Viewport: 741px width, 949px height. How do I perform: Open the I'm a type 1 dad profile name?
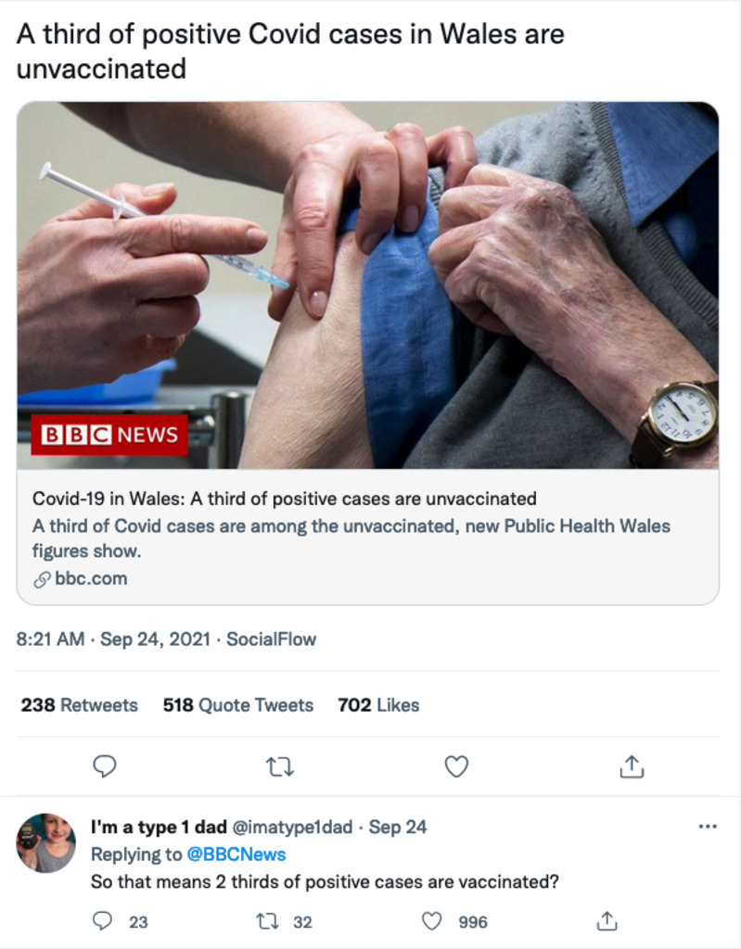coord(153,827)
